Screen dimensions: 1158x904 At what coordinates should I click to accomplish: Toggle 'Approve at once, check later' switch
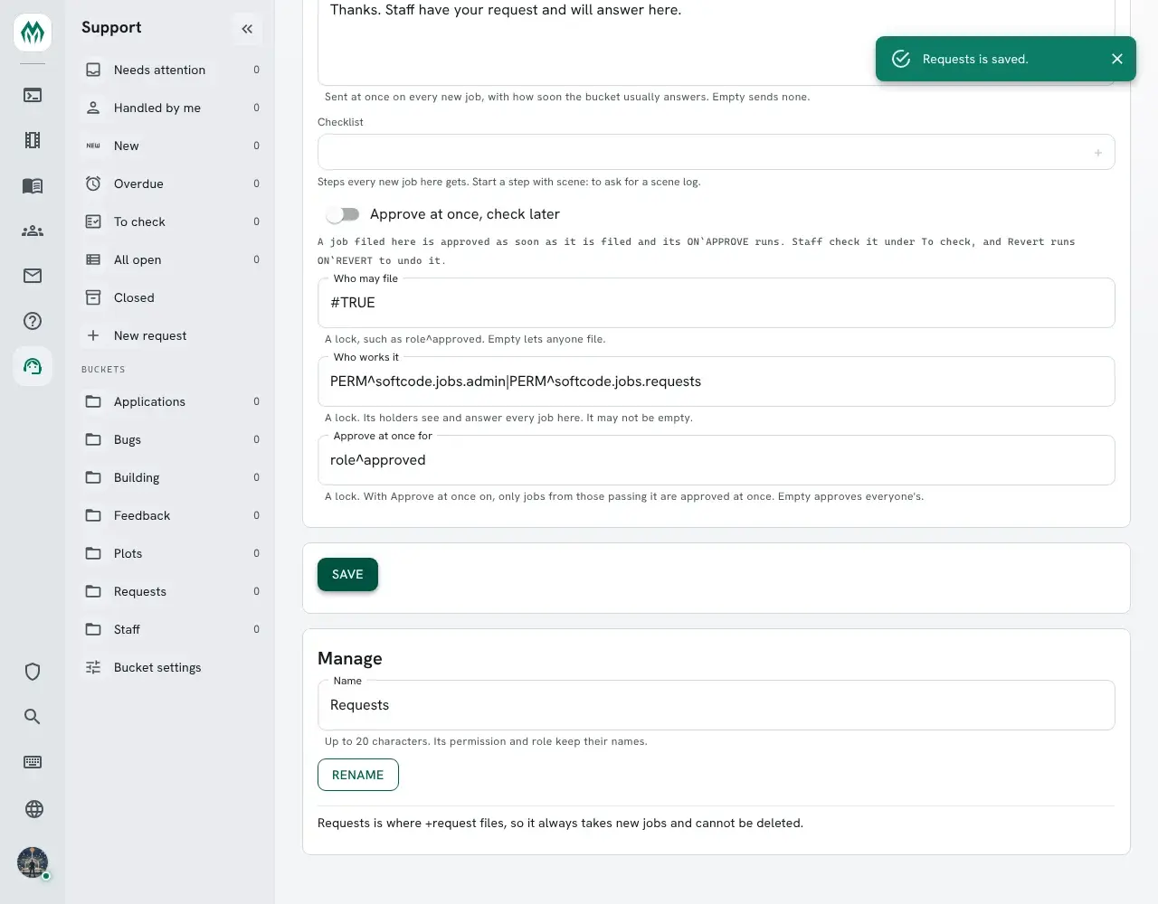click(343, 214)
